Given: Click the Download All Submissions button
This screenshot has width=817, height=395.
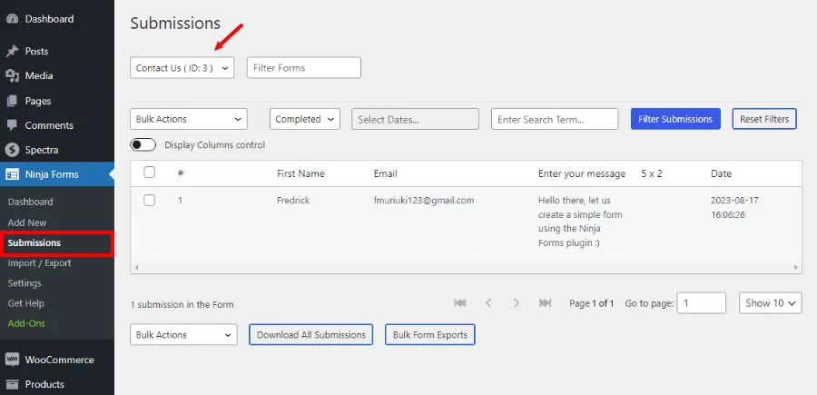Looking at the screenshot, I should pos(310,335).
